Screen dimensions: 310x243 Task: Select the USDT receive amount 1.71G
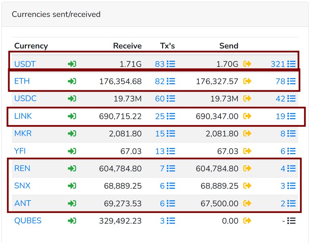(131, 64)
